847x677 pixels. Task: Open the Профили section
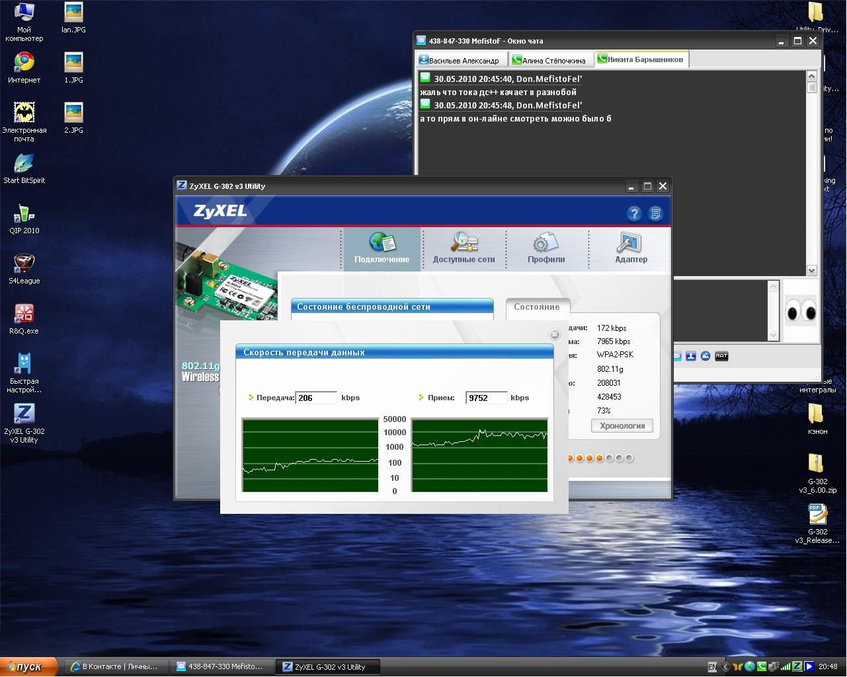(x=546, y=248)
